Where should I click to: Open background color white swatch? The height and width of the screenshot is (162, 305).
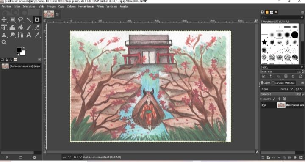click(x=23, y=53)
